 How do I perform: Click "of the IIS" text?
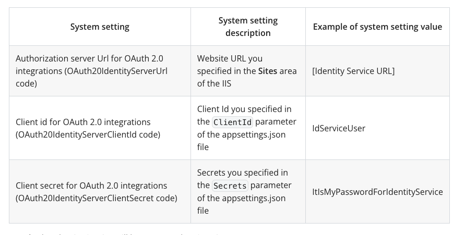click(x=214, y=83)
